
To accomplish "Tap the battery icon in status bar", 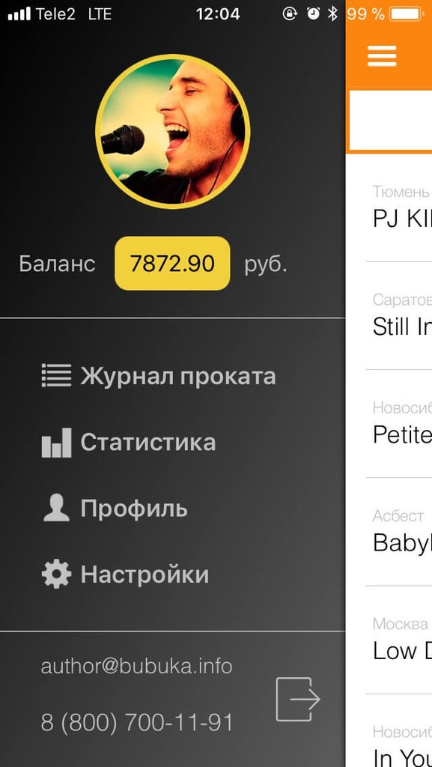I will 407,13.
